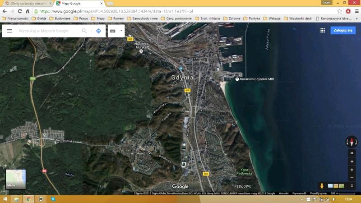Screen dimensions: 361x203
Task: Zoom out with the minus button
Action: click(352, 177)
